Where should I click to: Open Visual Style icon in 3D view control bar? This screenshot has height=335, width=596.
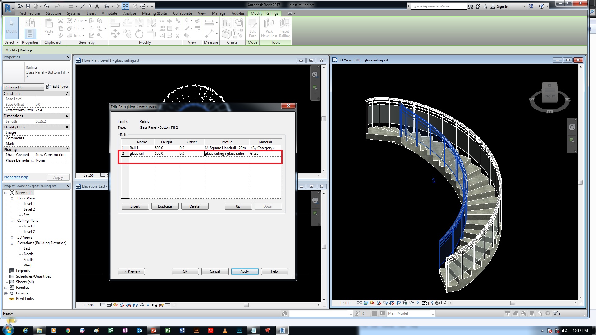[366, 303]
